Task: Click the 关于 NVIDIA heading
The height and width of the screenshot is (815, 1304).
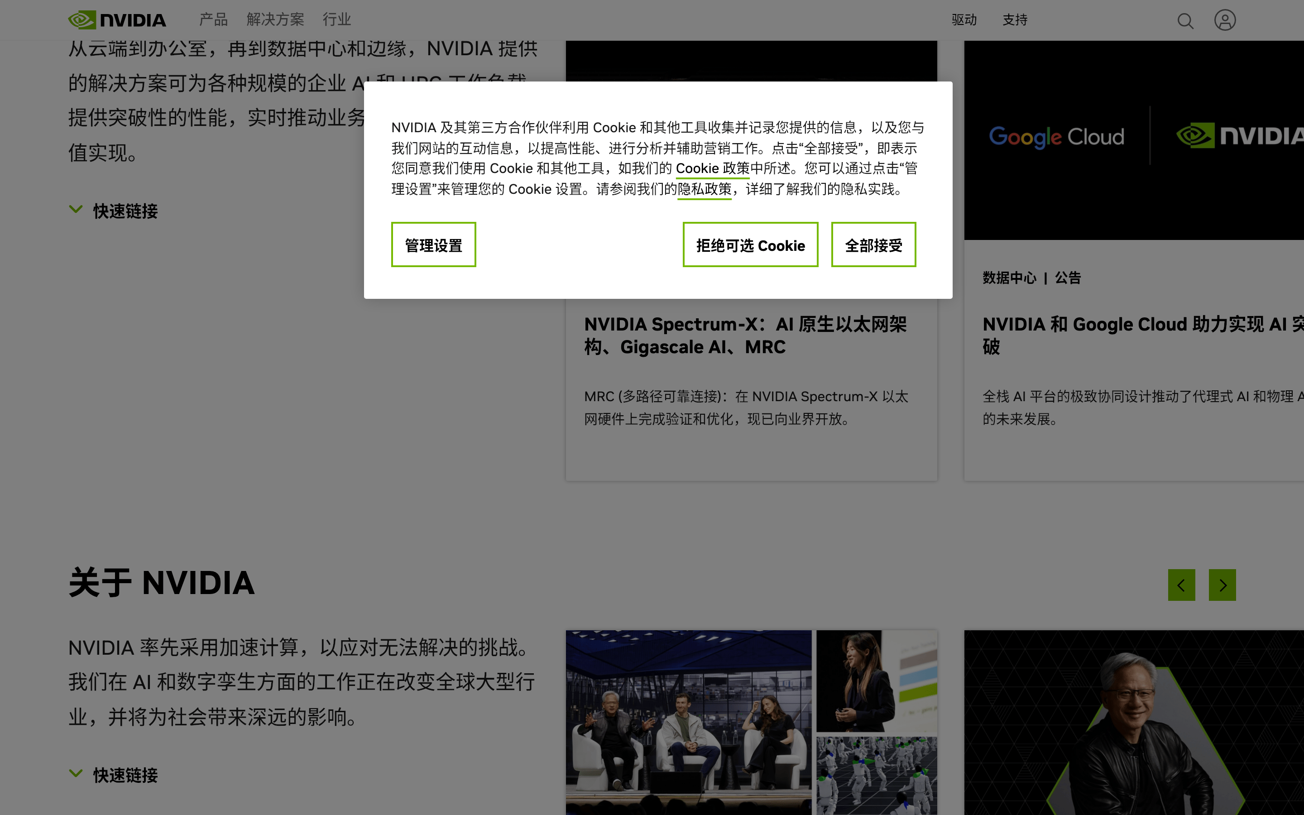Action: (x=162, y=583)
